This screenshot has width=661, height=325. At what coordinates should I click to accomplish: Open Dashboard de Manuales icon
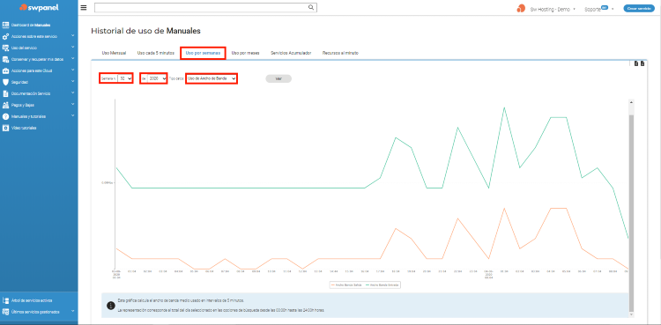point(5,25)
